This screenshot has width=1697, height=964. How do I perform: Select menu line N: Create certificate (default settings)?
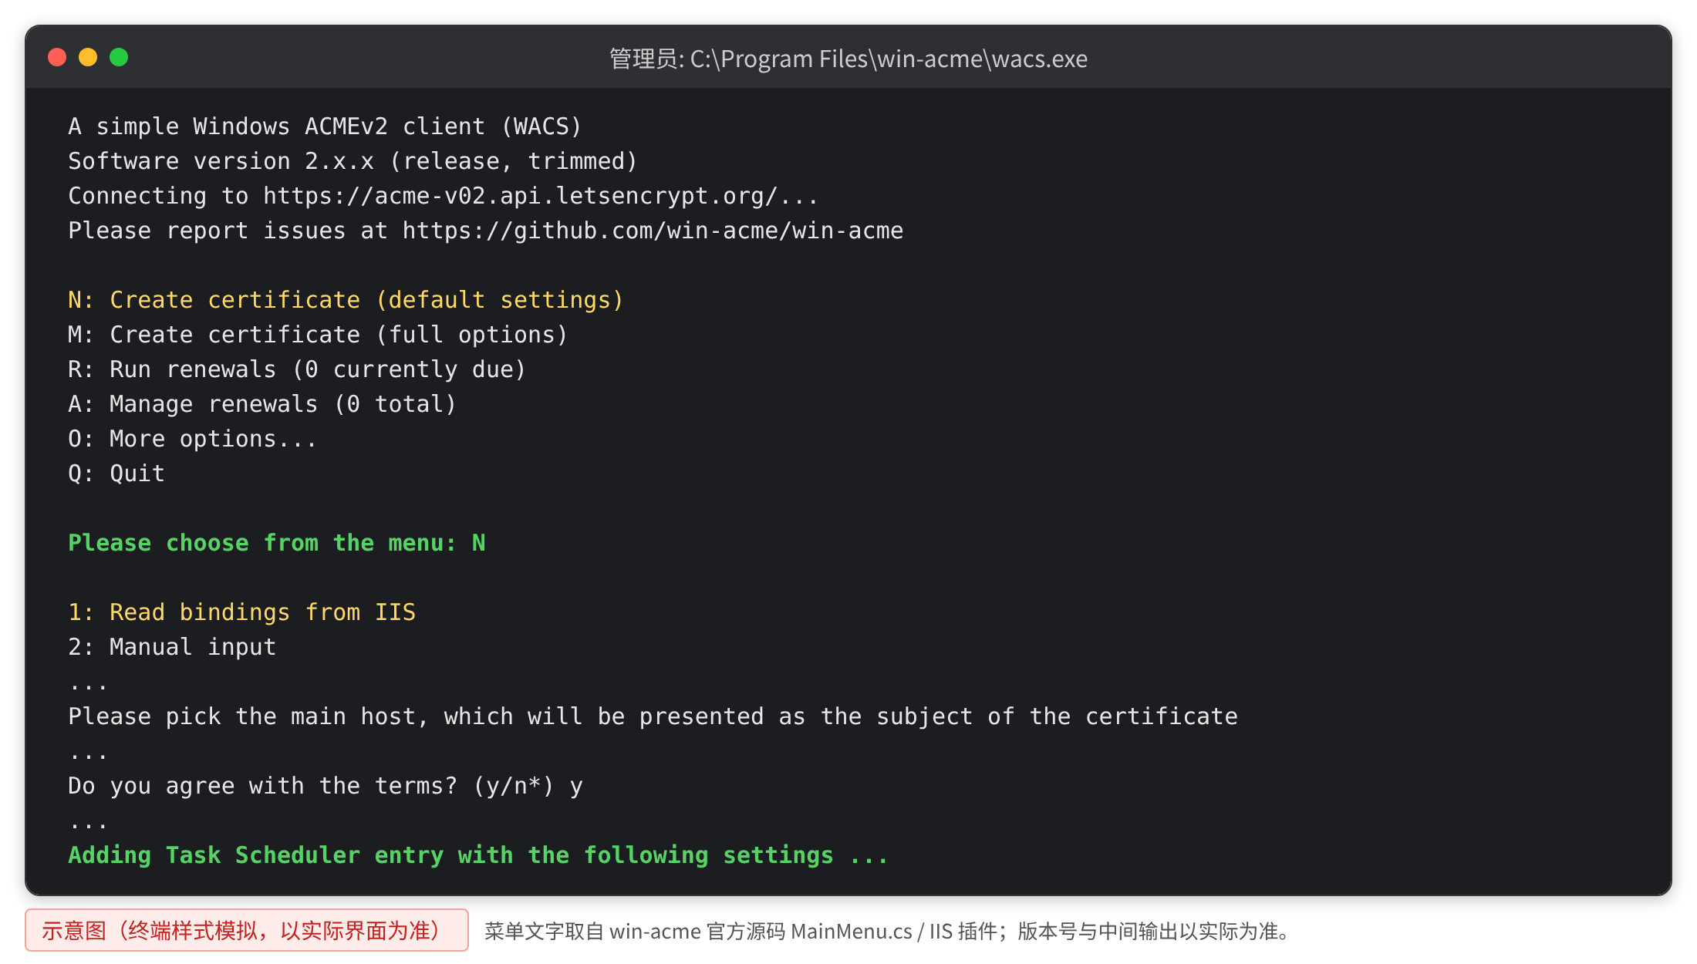(x=346, y=300)
